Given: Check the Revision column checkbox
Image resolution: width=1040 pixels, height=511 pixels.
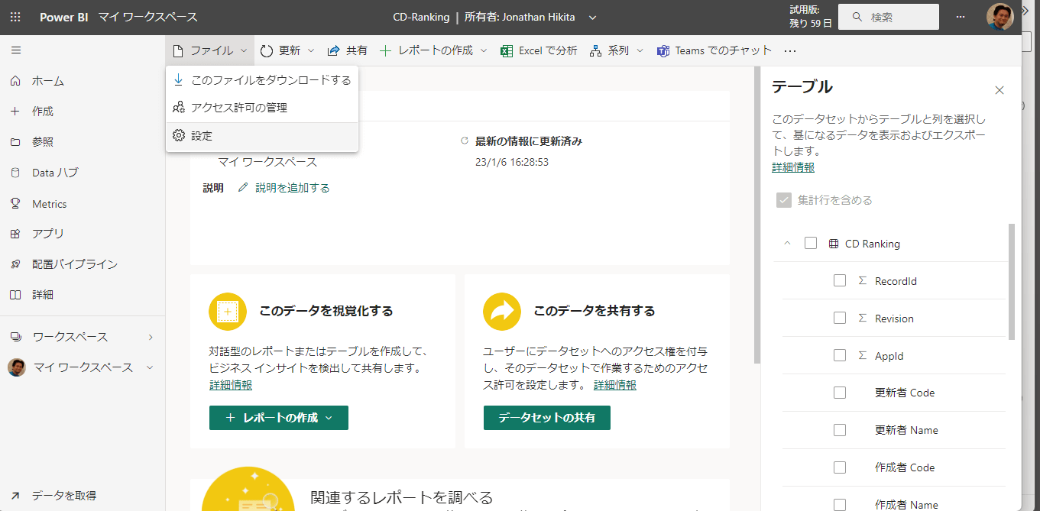Looking at the screenshot, I should click(x=840, y=318).
